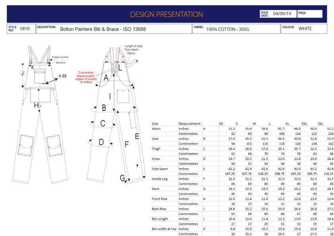Viewport: 334px width, 236px height.
Task: Select the Waist row label
Action: (x=156, y=129)
